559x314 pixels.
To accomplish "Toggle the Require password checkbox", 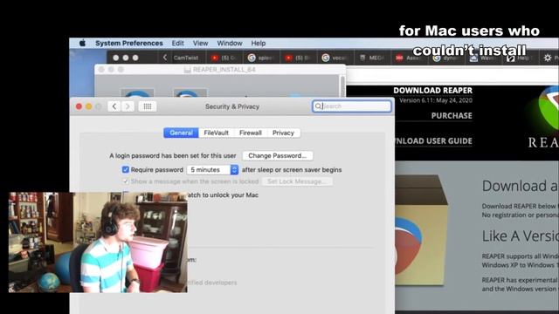I will (x=126, y=169).
